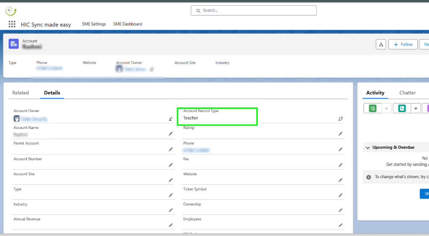
Task: Collapse the Upcoming & Overdue section
Action: click(368, 148)
